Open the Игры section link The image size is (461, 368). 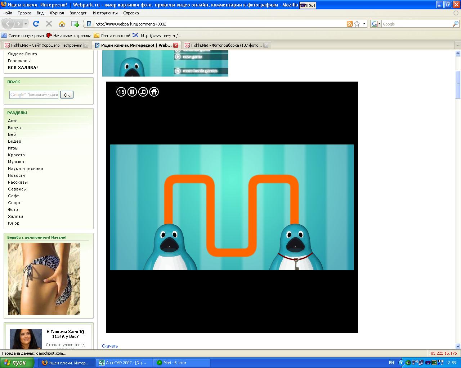click(13, 148)
